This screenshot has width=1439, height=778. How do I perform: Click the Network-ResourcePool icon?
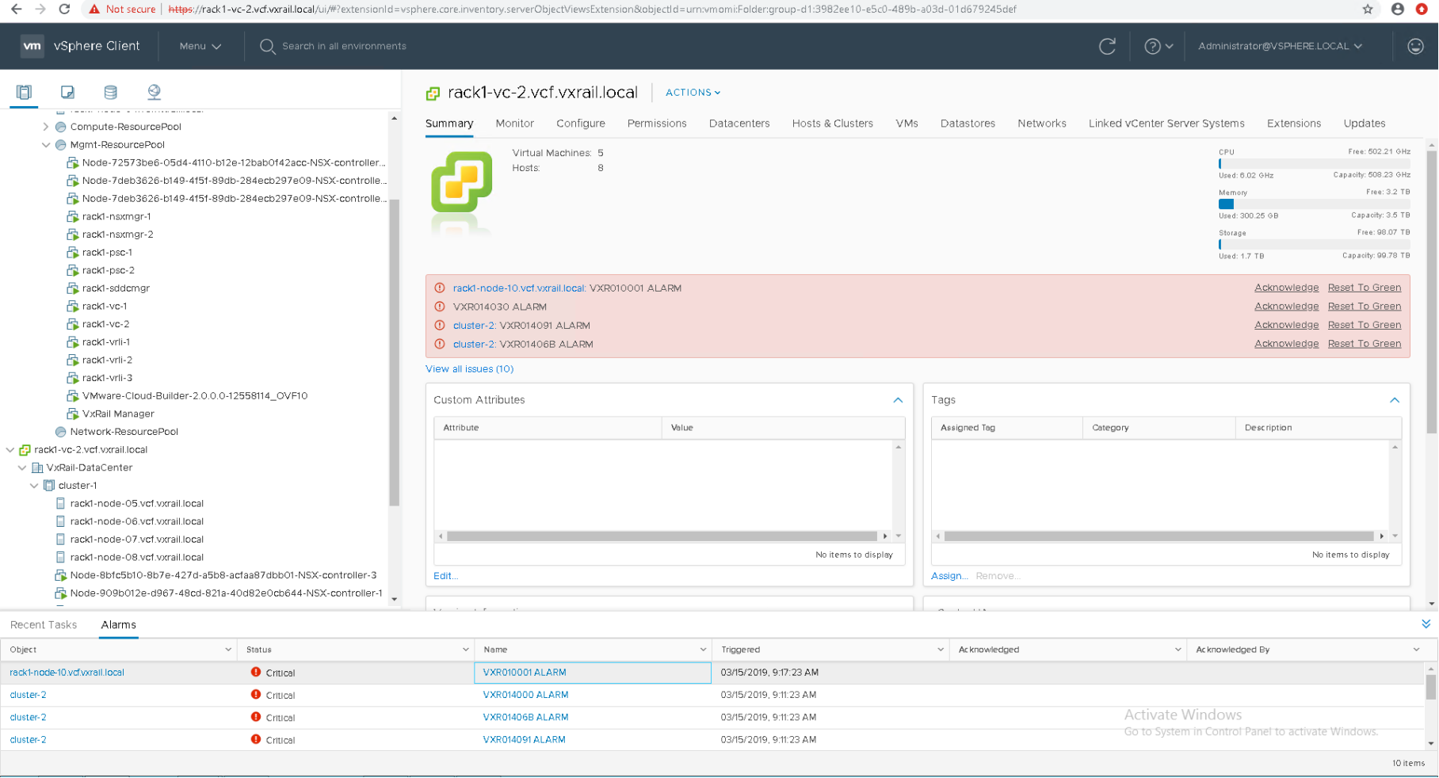pos(61,432)
